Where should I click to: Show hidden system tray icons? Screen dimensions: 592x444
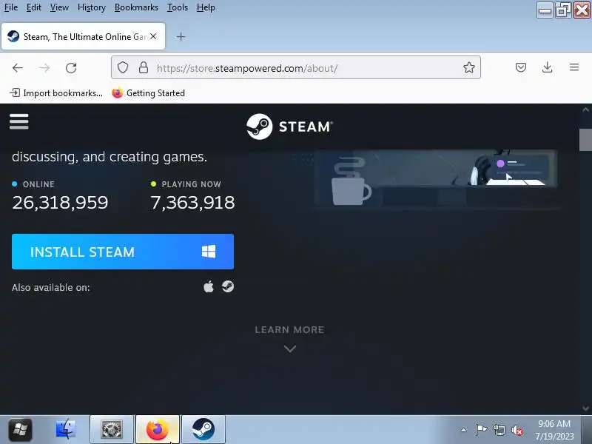coord(463,430)
